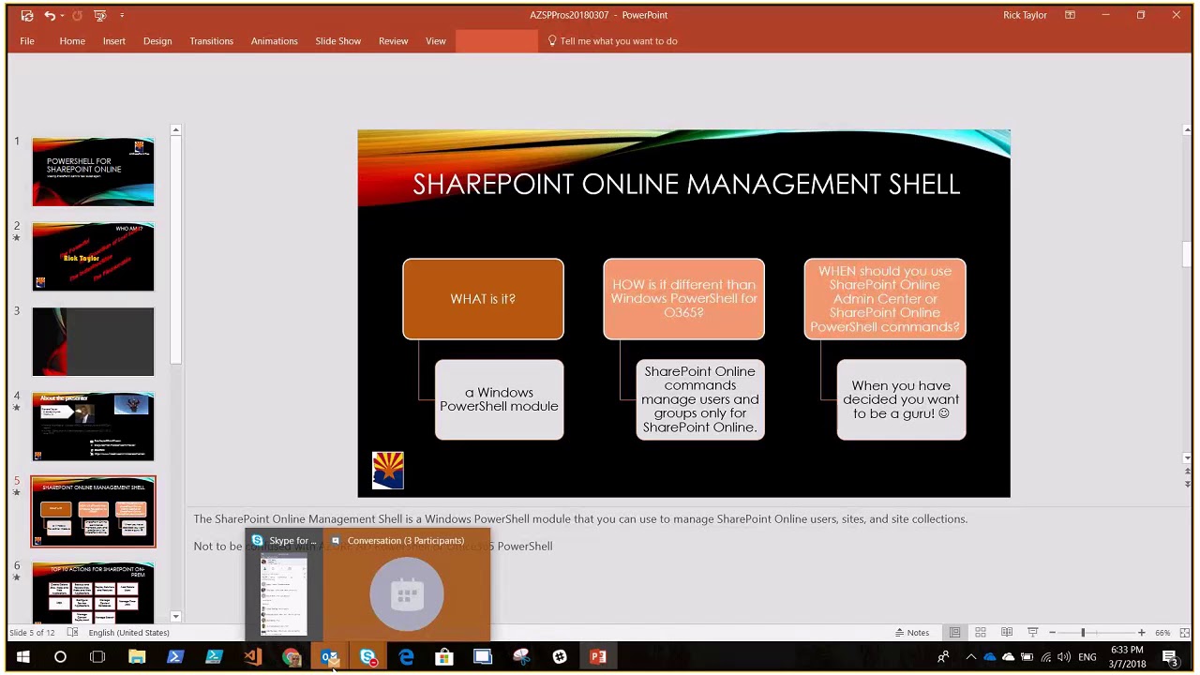Open Ribbon Display Options icon
The width and height of the screenshot is (1200, 675).
tap(1070, 15)
